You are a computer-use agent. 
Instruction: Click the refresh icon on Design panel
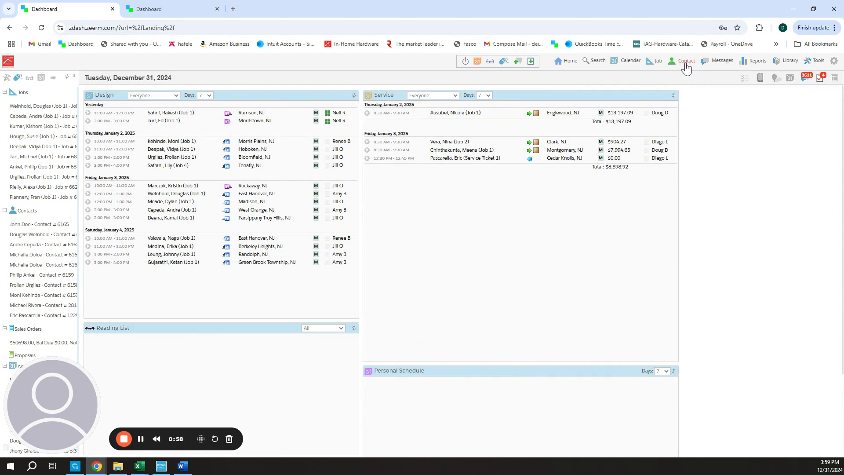pyautogui.click(x=353, y=95)
